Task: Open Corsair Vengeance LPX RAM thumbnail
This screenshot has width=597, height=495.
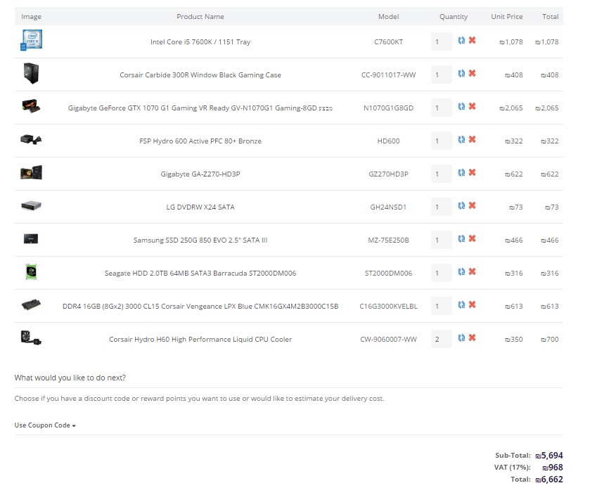Action: pos(31,304)
